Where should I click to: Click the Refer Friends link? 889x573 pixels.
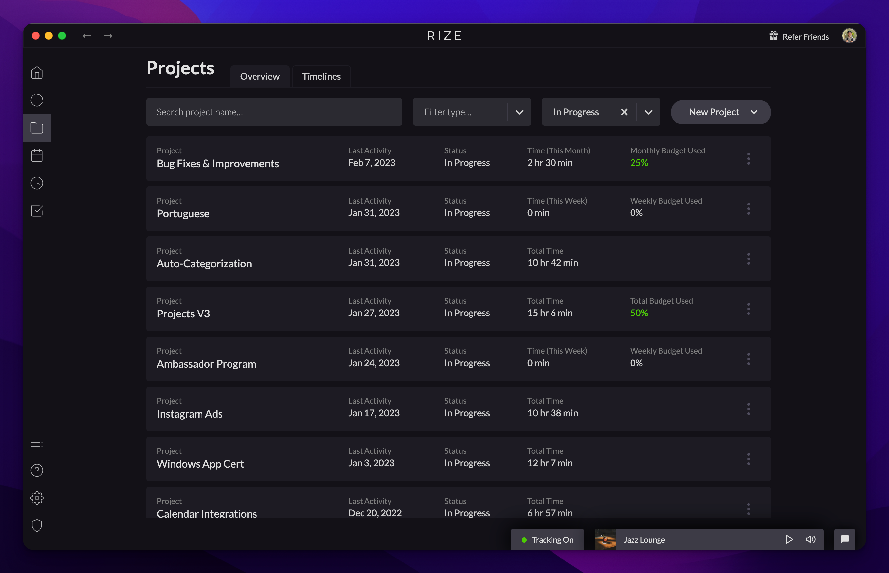tap(806, 37)
